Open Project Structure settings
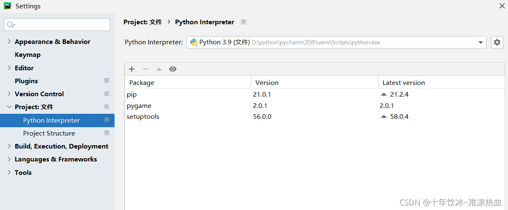The width and height of the screenshot is (508, 210). coord(49,133)
